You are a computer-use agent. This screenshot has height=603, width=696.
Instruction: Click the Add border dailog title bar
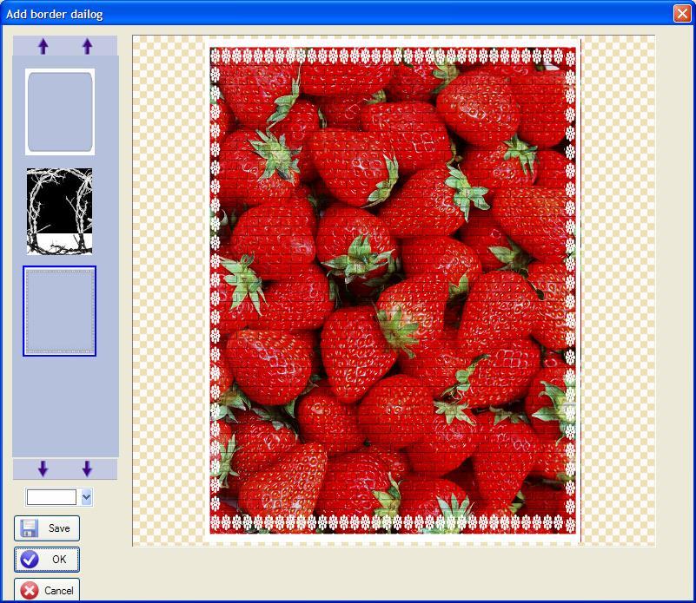tap(261, 14)
